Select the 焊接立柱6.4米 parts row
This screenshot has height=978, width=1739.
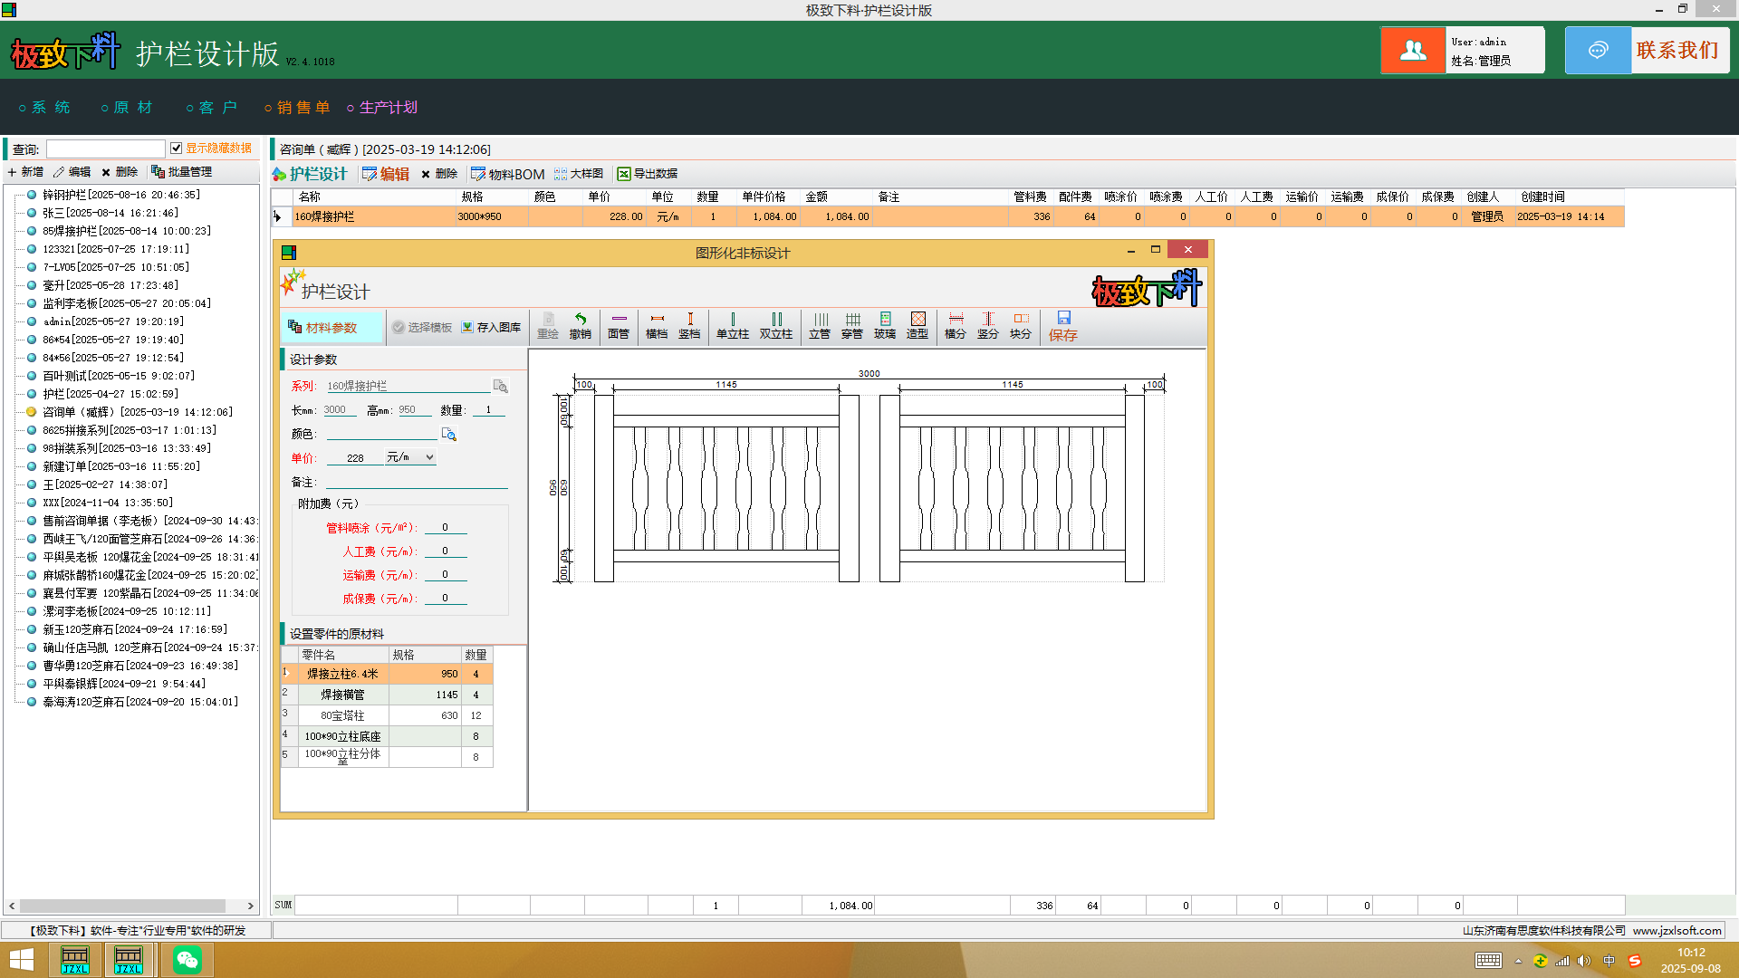(x=388, y=674)
